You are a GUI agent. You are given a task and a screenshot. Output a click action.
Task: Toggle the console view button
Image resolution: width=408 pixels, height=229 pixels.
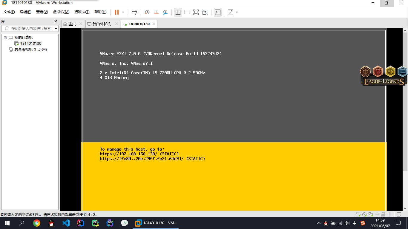pos(218,12)
